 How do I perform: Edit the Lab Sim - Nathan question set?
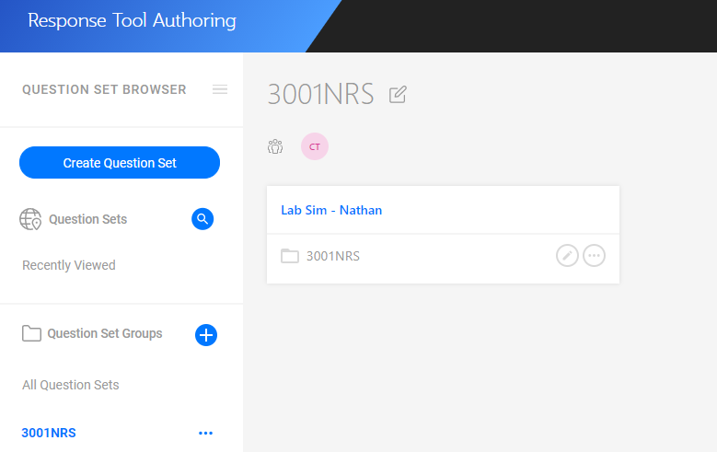pyautogui.click(x=567, y=256)
